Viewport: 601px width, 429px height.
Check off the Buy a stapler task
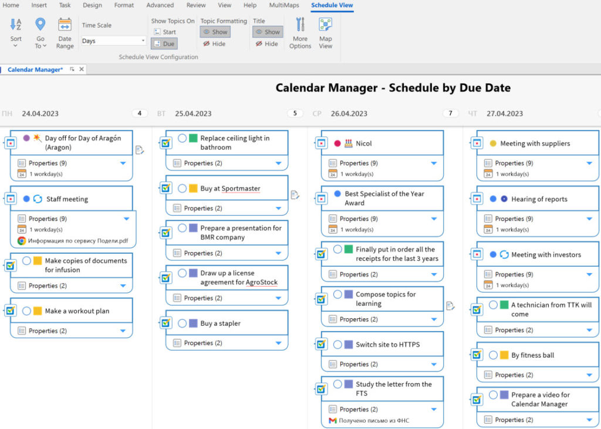pyautogui.click(x=183, y=322)
